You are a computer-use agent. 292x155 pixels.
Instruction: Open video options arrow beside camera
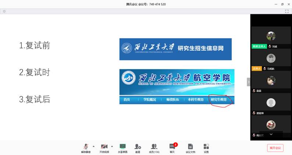point(112,146)
